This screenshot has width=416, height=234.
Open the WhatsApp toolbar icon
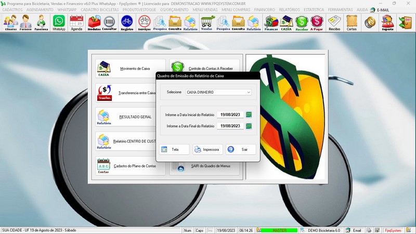click(x=59, y=22)
